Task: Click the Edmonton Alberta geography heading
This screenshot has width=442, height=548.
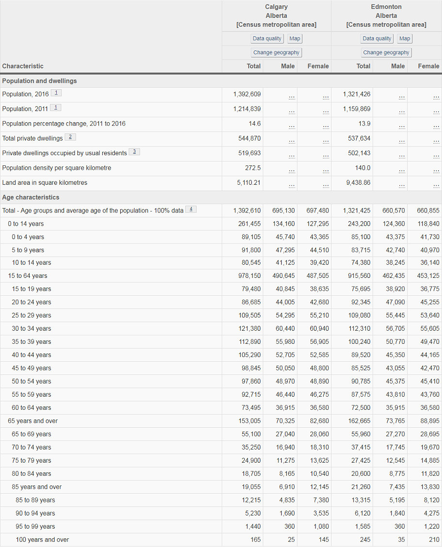Action: (386, 16)
